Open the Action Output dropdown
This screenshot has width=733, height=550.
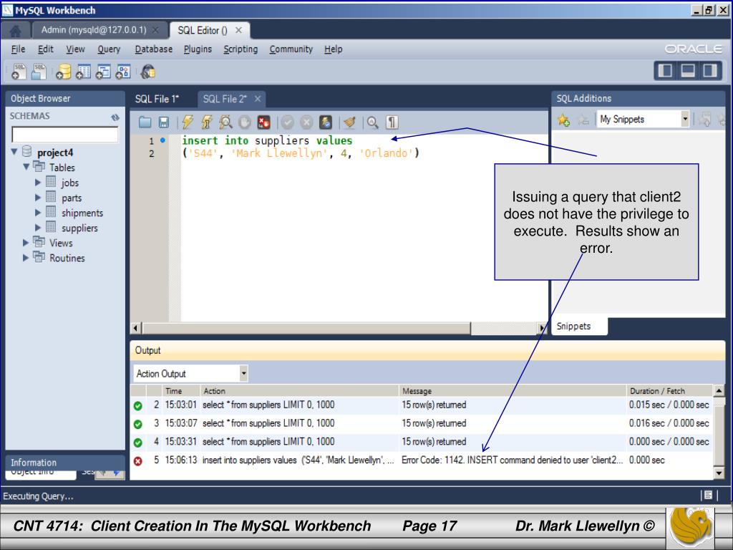click(x=243, y=373)
